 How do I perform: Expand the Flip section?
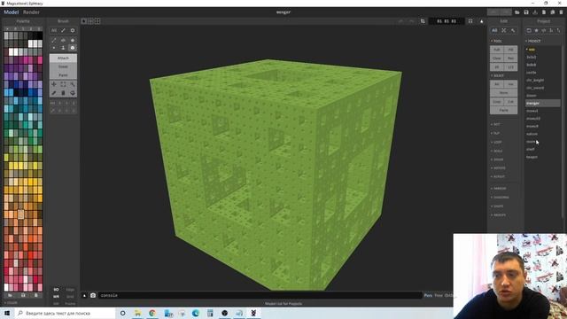click(x=496, y=133)
